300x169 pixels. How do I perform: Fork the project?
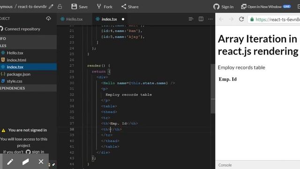105,7
